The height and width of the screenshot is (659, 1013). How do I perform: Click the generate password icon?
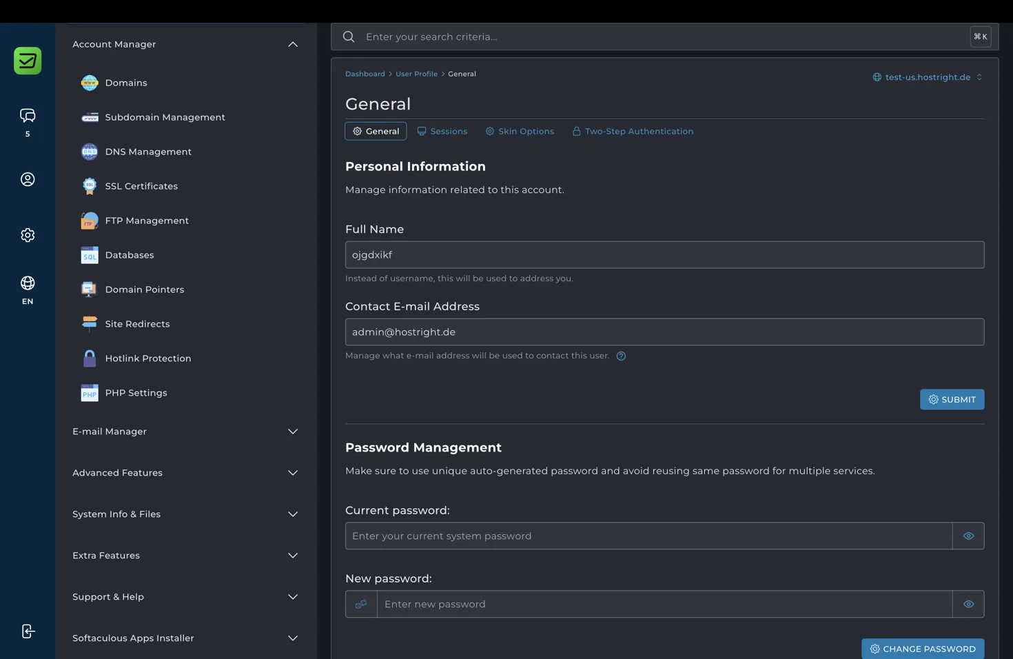pyautogui.click(x=361, y=604)
